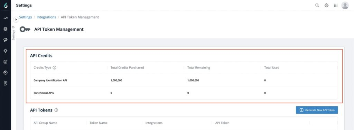This screenshot has height=130, width=354.
Task: Go to Integrations breadcrumb link
Action: [x=46, y=17]
